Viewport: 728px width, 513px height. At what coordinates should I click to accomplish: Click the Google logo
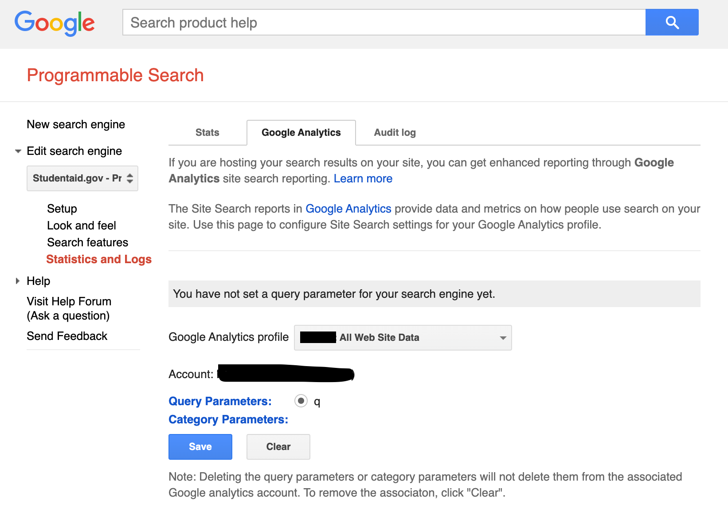coord(55,23)
